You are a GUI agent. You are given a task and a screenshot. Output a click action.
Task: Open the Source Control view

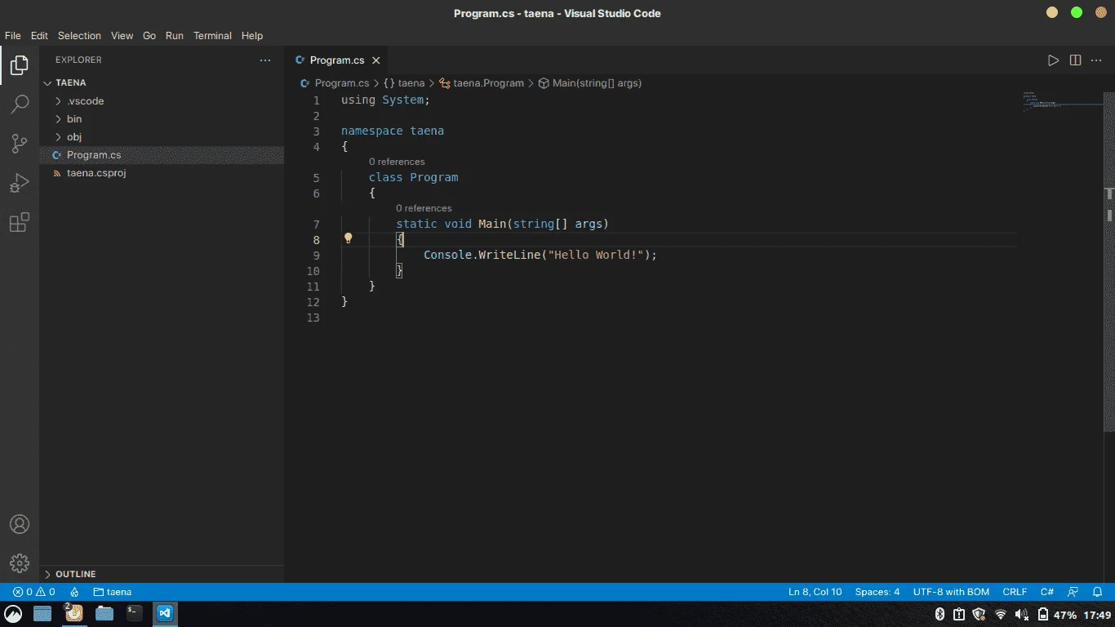[x=20, y=144]
